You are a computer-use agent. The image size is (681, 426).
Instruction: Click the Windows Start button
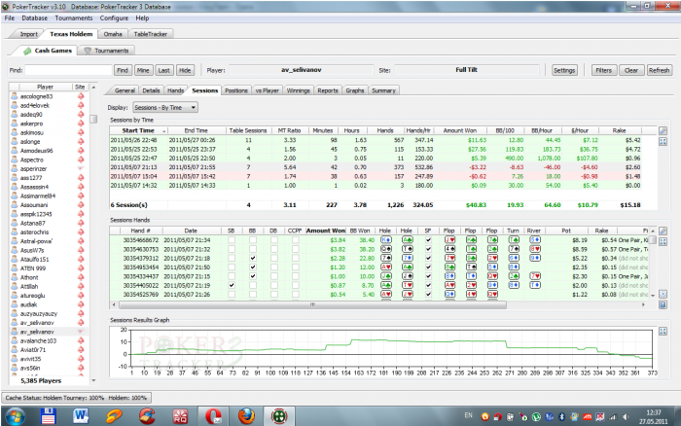pyautogui.click(x=14, y=414)
